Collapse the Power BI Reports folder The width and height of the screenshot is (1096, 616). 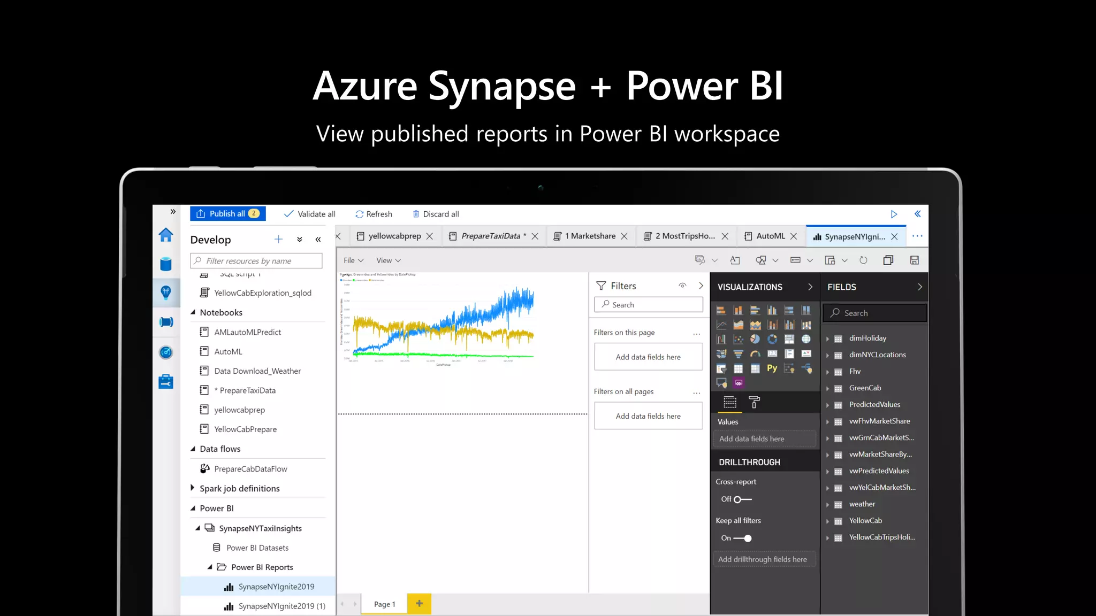pos(210,567)
